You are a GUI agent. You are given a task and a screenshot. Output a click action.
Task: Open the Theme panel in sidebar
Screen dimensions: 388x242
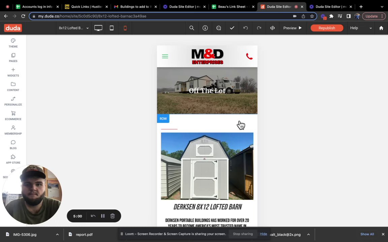coord(13,43)
